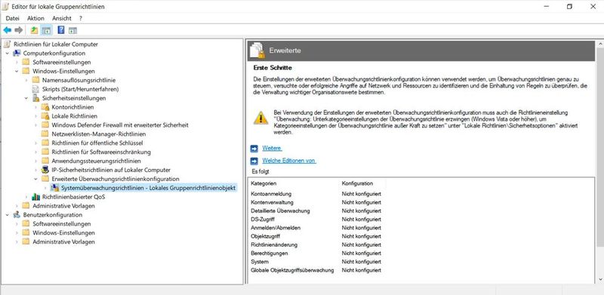
Task: Open the Ansicht menu
Action: (x=62, y=18)
